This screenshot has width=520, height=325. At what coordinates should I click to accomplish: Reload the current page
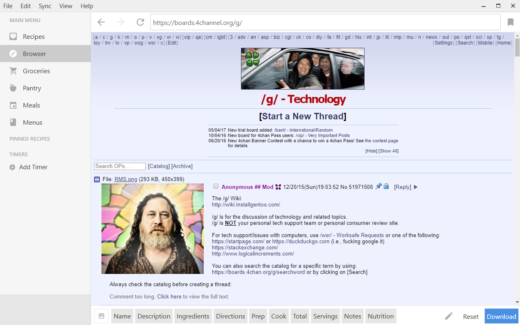click(140, 22)
